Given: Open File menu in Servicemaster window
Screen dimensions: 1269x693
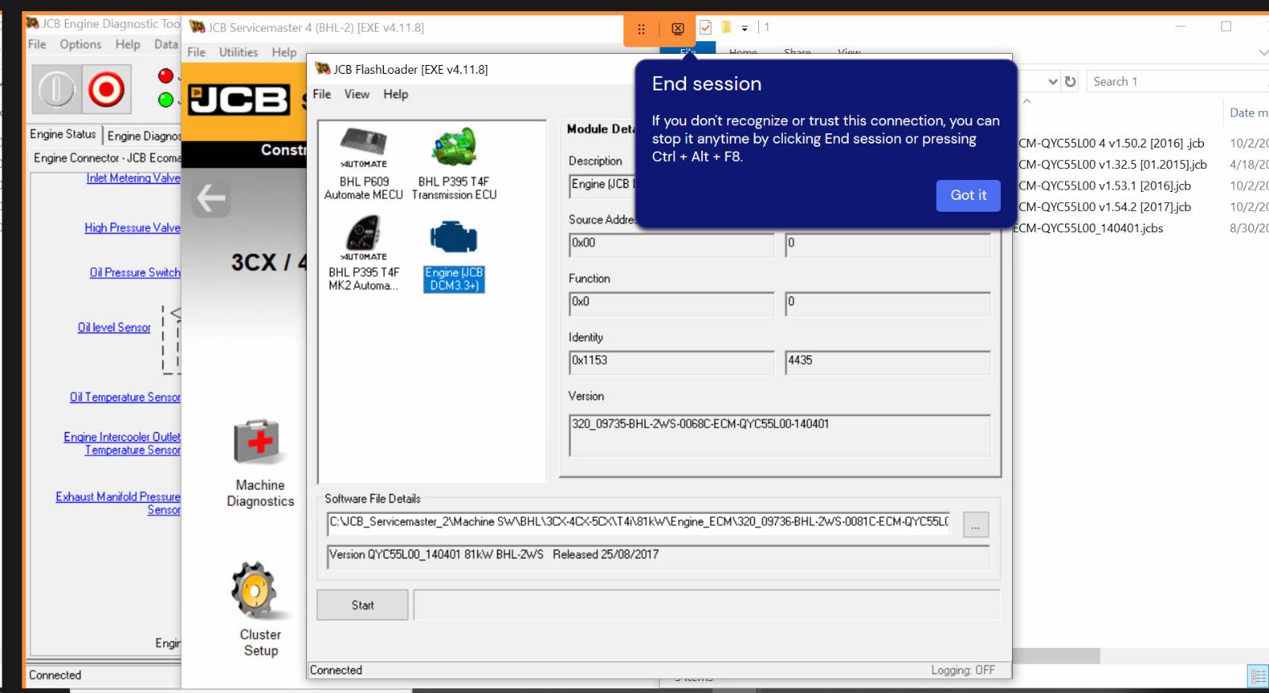Looking at the screenshot, I should [196, 52].
